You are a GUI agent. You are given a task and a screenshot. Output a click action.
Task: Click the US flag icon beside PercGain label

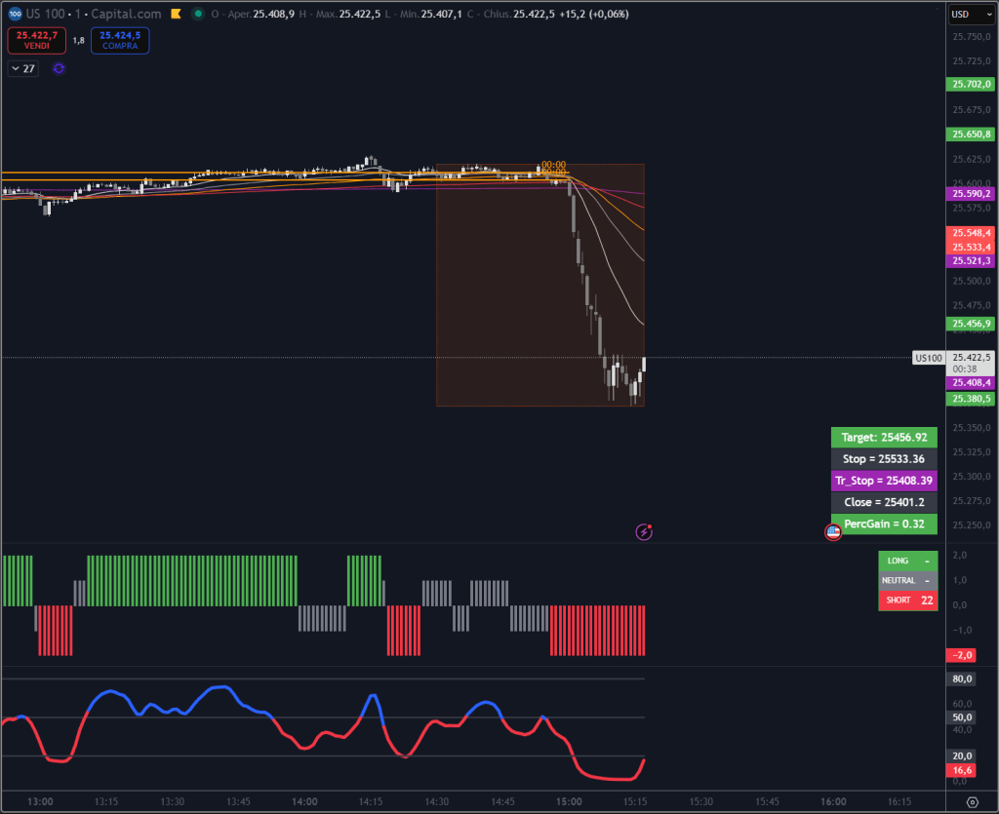point(832,532)
